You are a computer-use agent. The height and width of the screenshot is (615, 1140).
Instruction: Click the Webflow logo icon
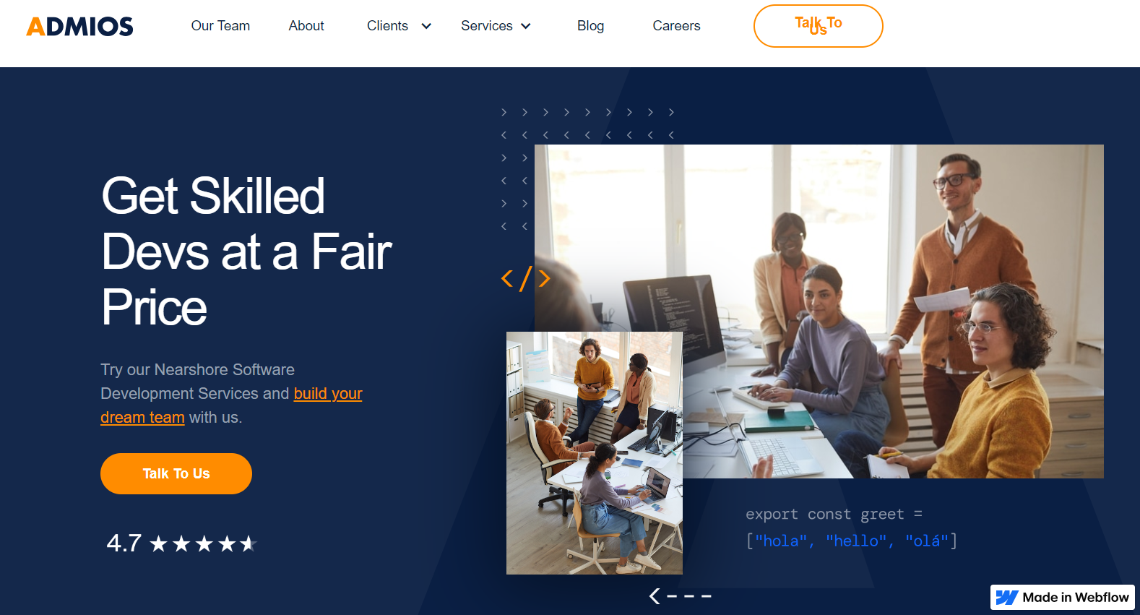pos(1007,598)
